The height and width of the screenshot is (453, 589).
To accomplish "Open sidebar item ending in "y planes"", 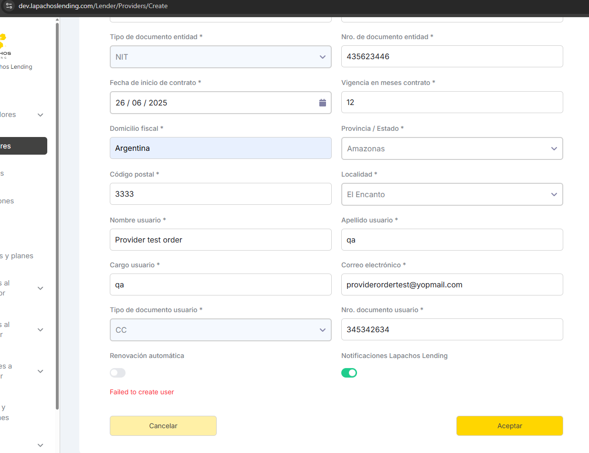I will 17,256.
